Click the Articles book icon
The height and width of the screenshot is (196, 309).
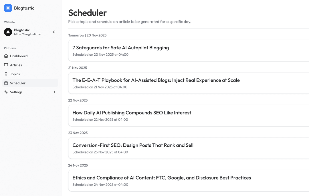point(6,65)
